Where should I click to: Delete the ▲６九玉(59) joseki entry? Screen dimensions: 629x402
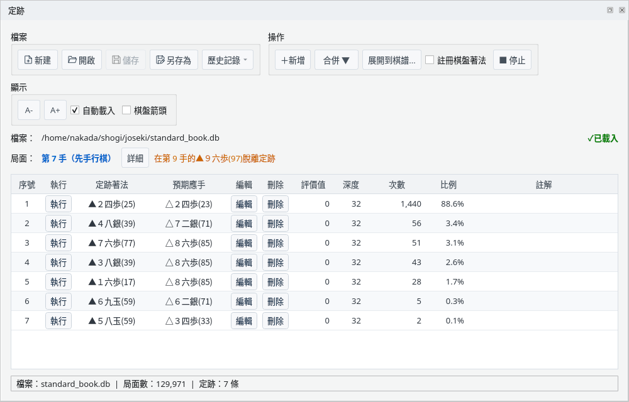[276, 301]
